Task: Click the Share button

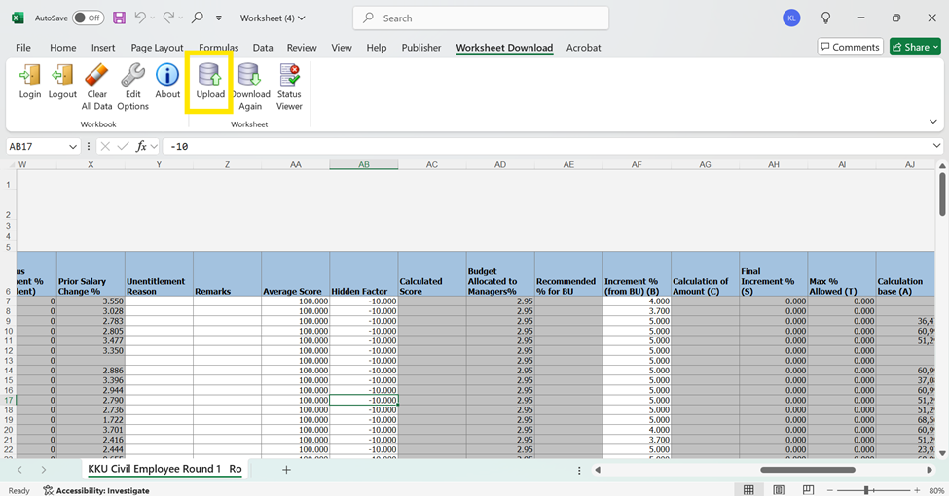Action: click(916, 47)
